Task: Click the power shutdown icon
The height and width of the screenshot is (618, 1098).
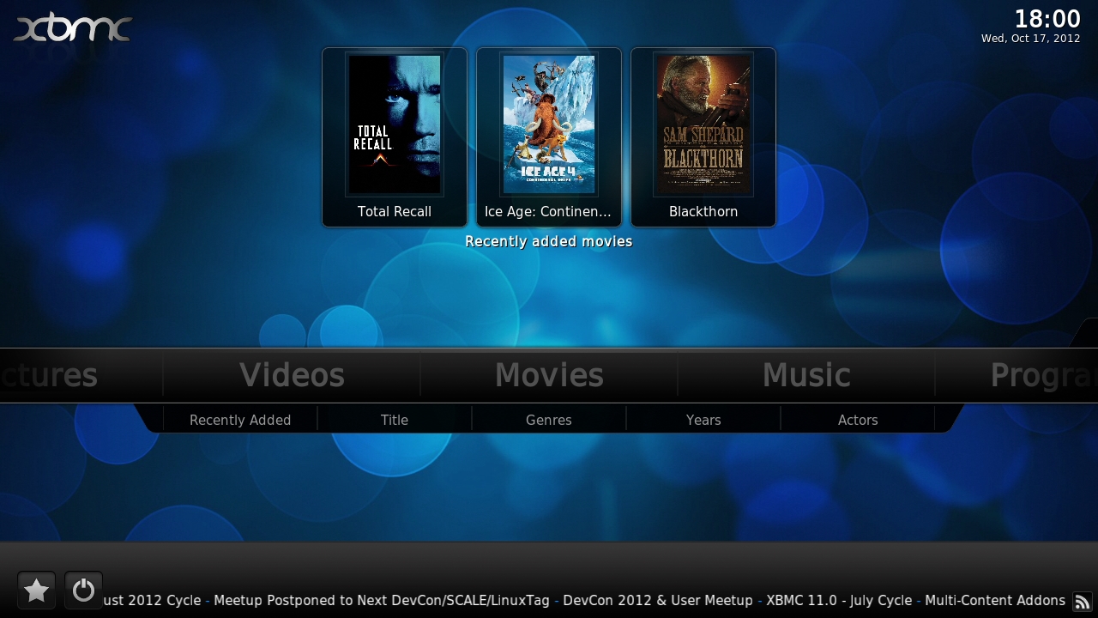Action: click(x=83, y=590)
